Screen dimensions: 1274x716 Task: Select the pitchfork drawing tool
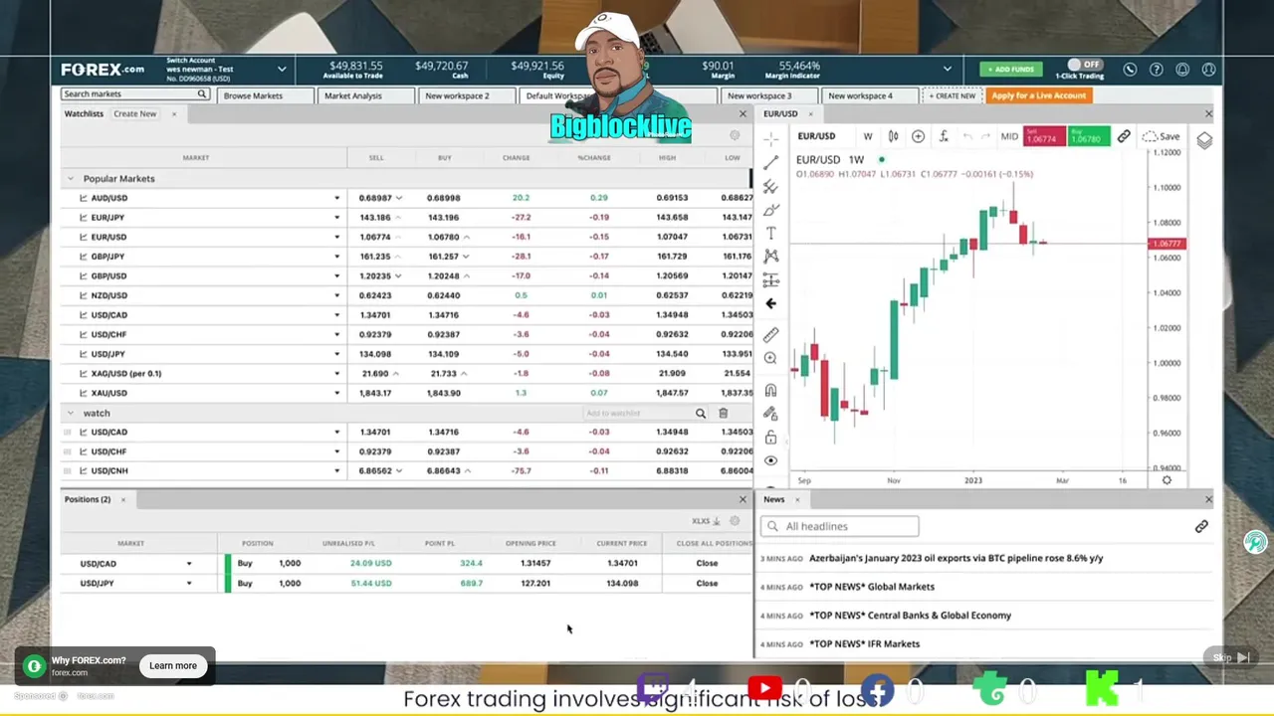click(771, 186)
